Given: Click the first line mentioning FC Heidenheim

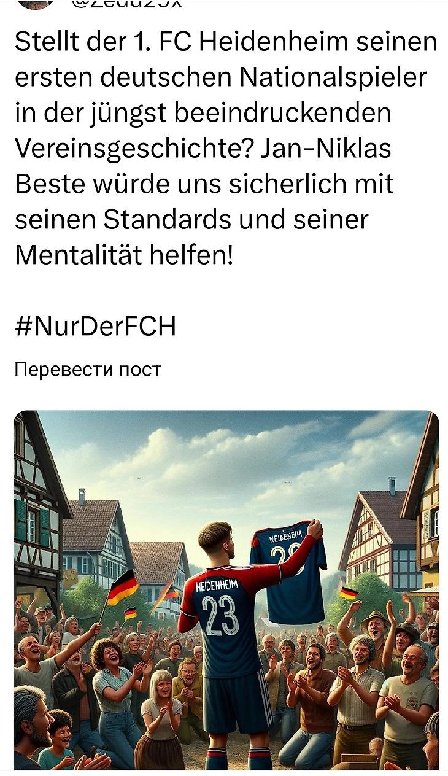Looking at the screenshot, I should [226, 42].
